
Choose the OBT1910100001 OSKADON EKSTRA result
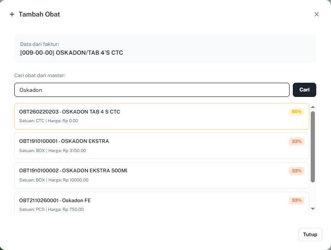pyautogui.click(x=138, y=146)
